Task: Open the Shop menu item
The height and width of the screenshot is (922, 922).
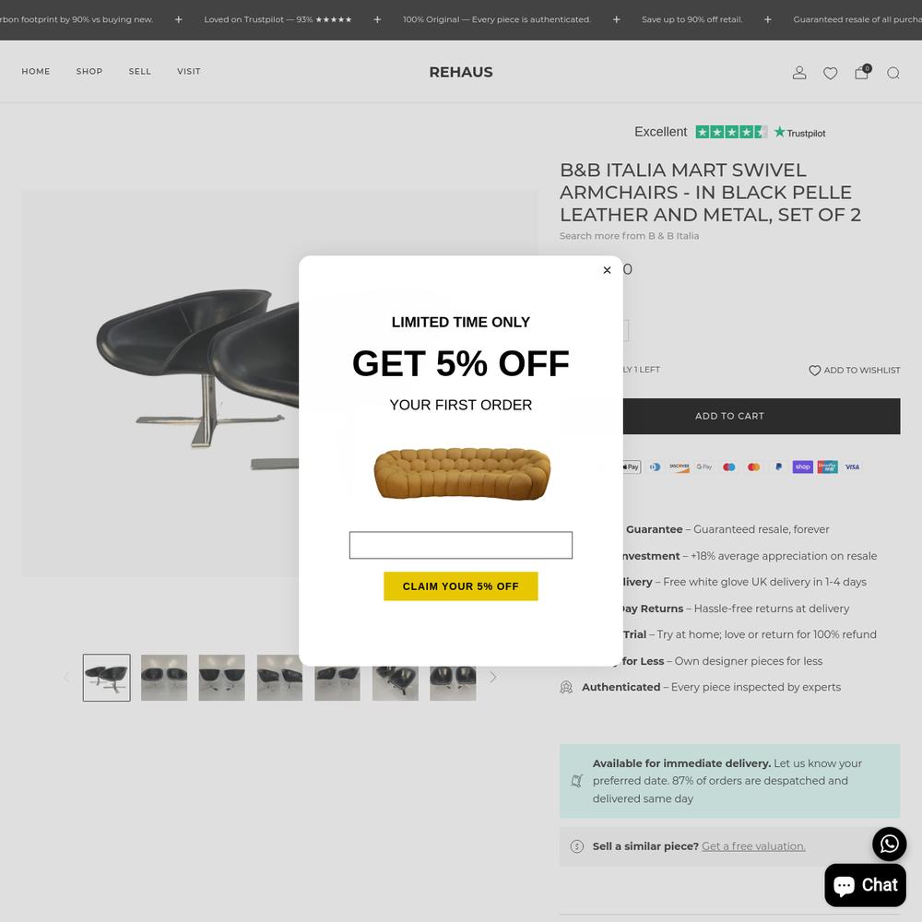Action: click(89, 71)
